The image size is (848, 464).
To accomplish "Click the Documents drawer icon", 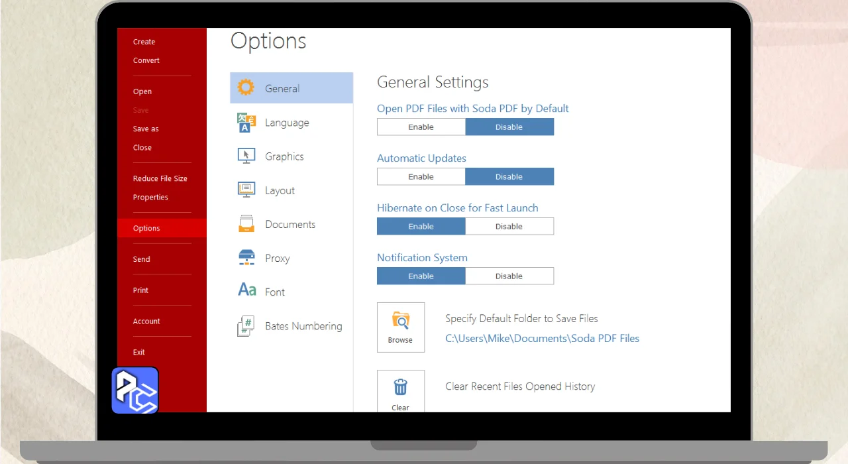I will click(246, 224).
